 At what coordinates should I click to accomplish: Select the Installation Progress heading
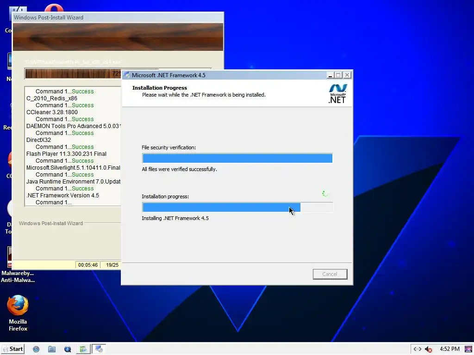point(160,88)
